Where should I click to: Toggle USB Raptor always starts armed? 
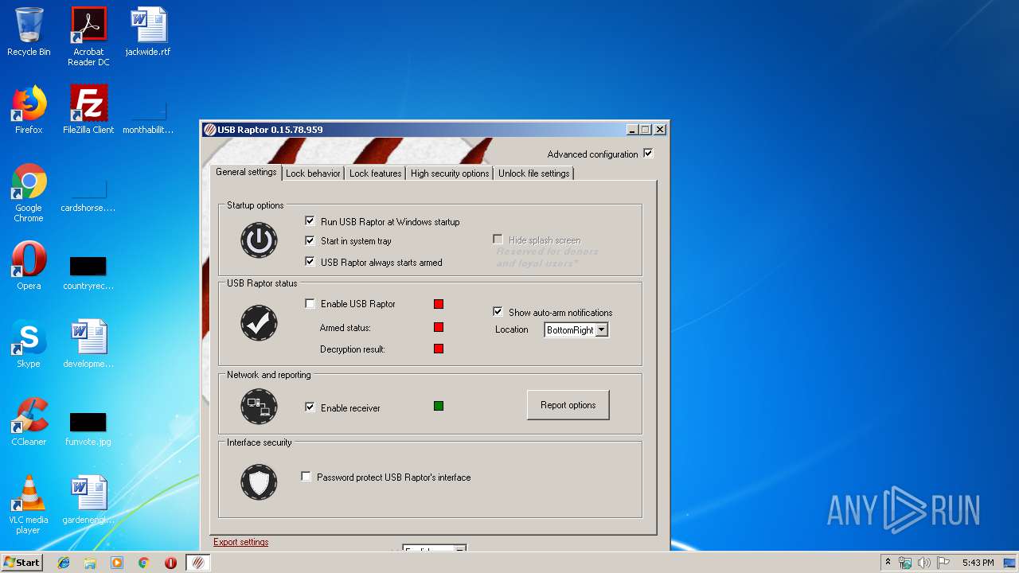coord(310,261)
